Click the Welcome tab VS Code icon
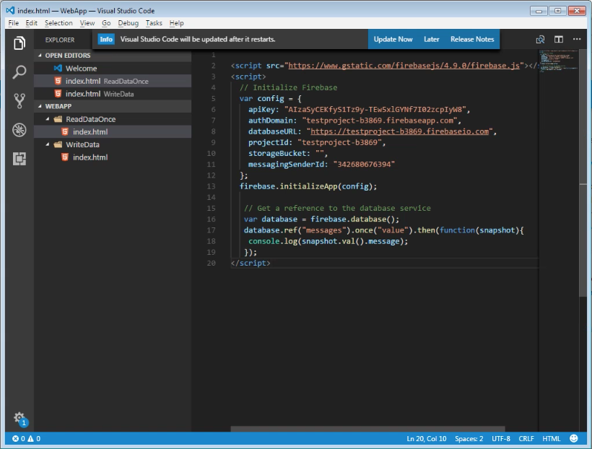592x449 pixels. 58,69
